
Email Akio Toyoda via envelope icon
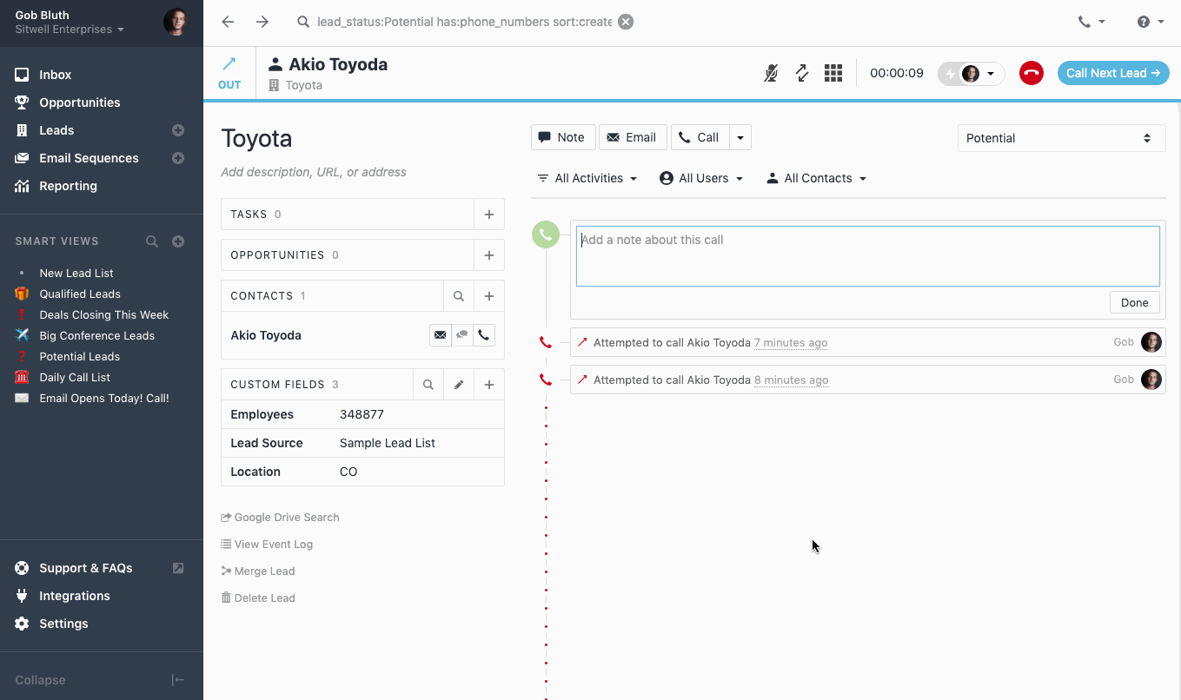point(441,335)
